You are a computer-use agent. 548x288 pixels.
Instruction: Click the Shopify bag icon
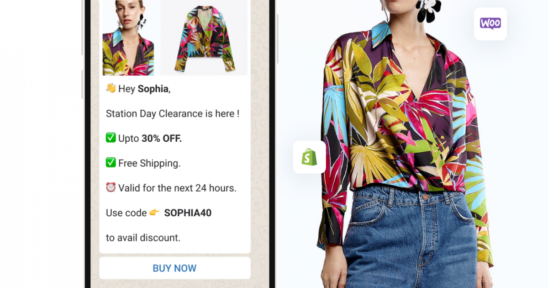[309, 157]
